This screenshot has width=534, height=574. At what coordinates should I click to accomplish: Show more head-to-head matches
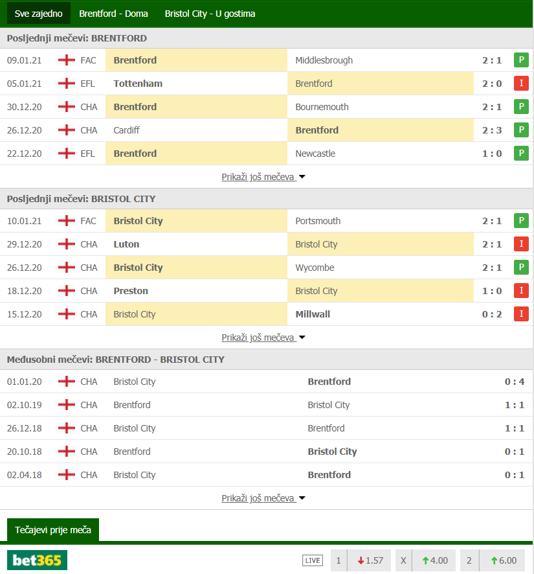[263, 498]
